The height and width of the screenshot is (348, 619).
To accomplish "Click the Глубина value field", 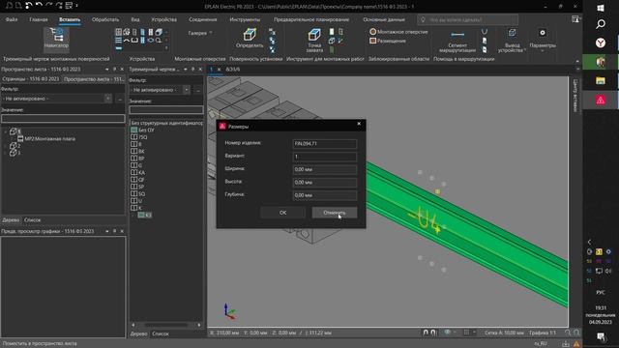I will click(x=325, y=195).
